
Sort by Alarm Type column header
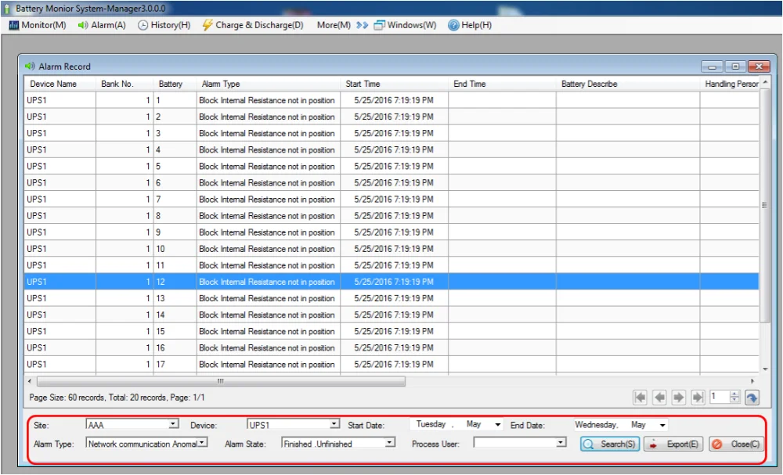point(268,84)
